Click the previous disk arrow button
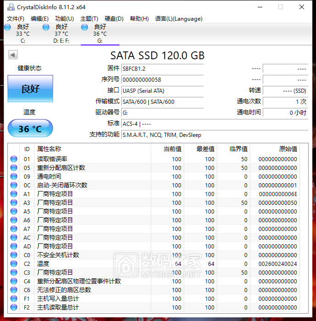 13,55
